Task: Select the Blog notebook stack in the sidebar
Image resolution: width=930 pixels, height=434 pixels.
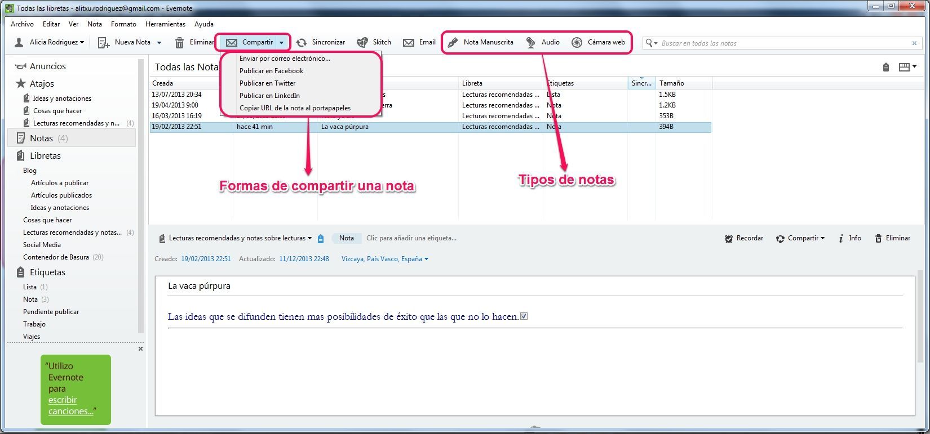Action: click(x=30, y=171)
